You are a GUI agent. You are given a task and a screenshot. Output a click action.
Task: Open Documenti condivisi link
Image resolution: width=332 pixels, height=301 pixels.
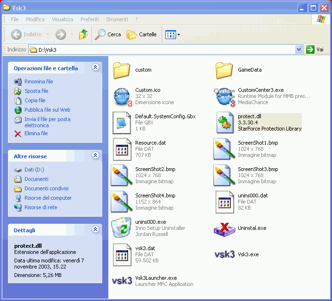47,188
